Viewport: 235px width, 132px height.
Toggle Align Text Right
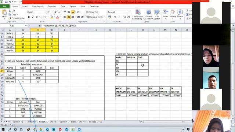pyautogui.click(x=73, y=17)
